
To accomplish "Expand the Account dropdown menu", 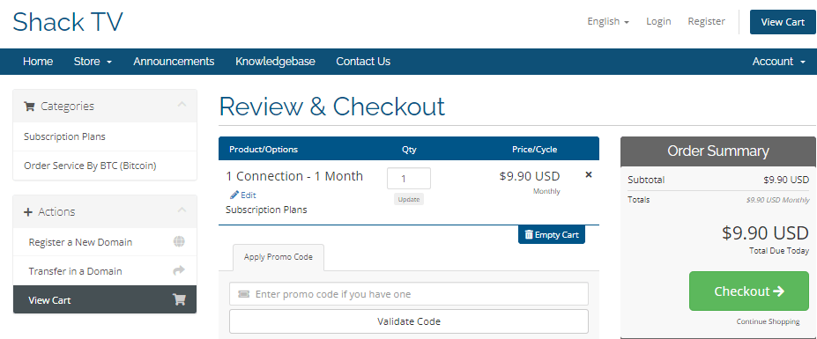I will coord(779,62).
